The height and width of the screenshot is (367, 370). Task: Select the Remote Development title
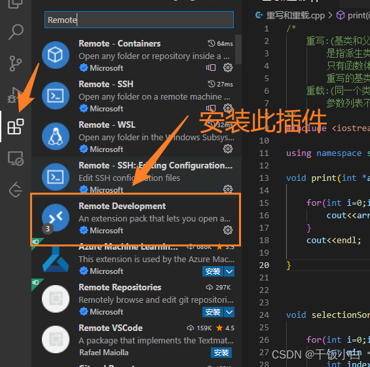point(122,206)
